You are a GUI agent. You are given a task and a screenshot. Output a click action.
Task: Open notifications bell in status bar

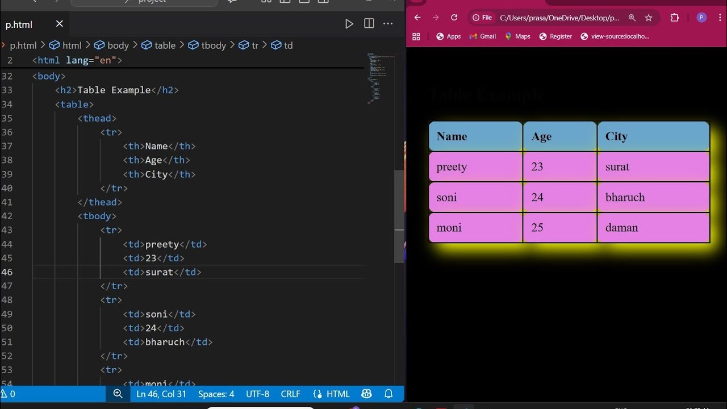388,394
